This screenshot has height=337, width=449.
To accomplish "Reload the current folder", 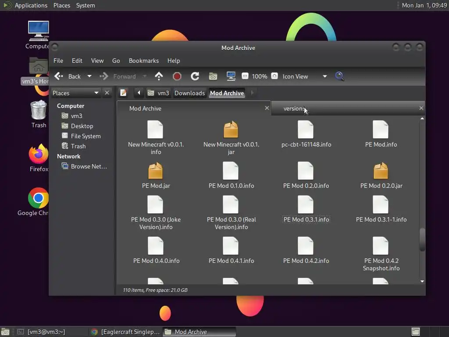I will pos(195,76).
